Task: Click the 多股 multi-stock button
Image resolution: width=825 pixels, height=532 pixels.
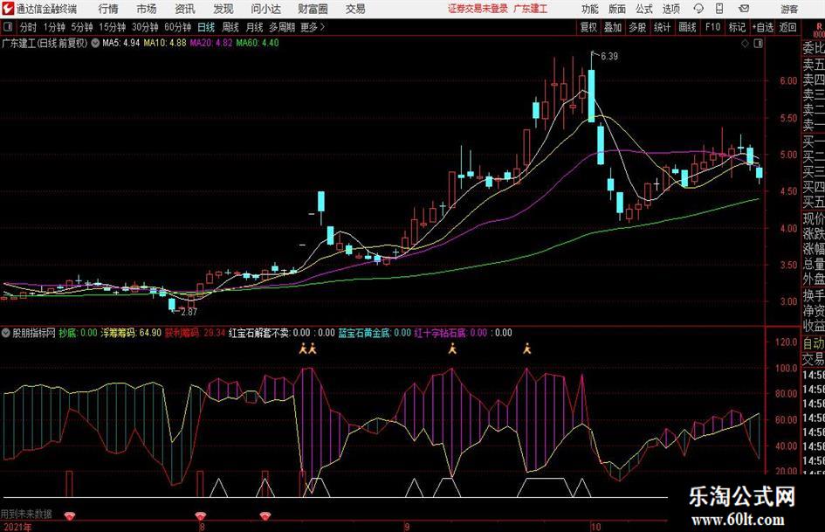Action: pos(637,27)
